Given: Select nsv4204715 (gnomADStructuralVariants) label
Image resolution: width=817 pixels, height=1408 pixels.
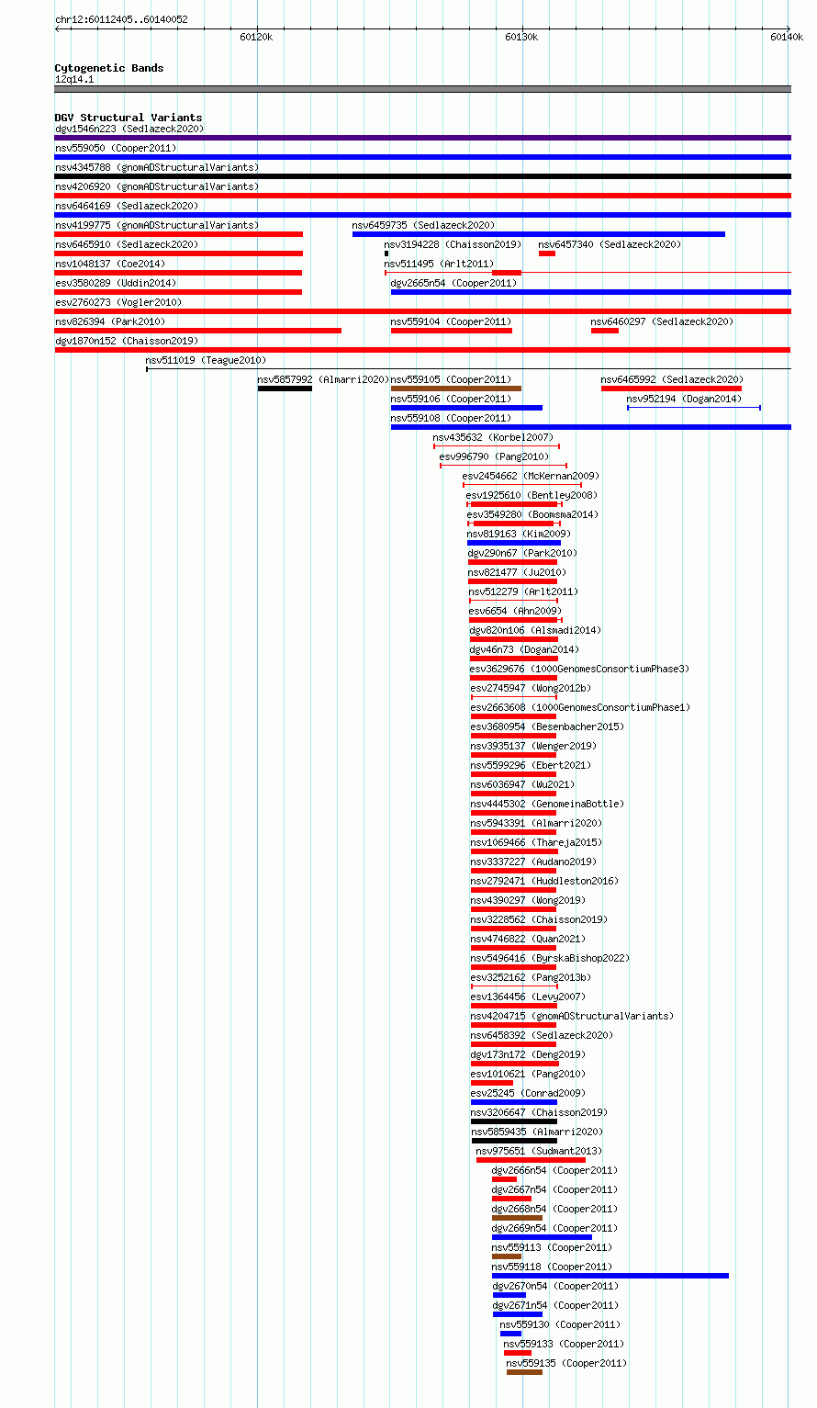Looking at the screenshot, I should click(x=572, y=1016).
